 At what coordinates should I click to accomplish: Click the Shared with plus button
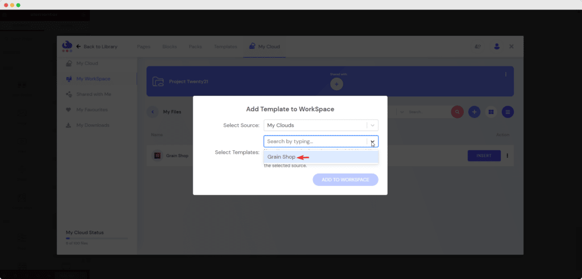[x=336, y=84]
